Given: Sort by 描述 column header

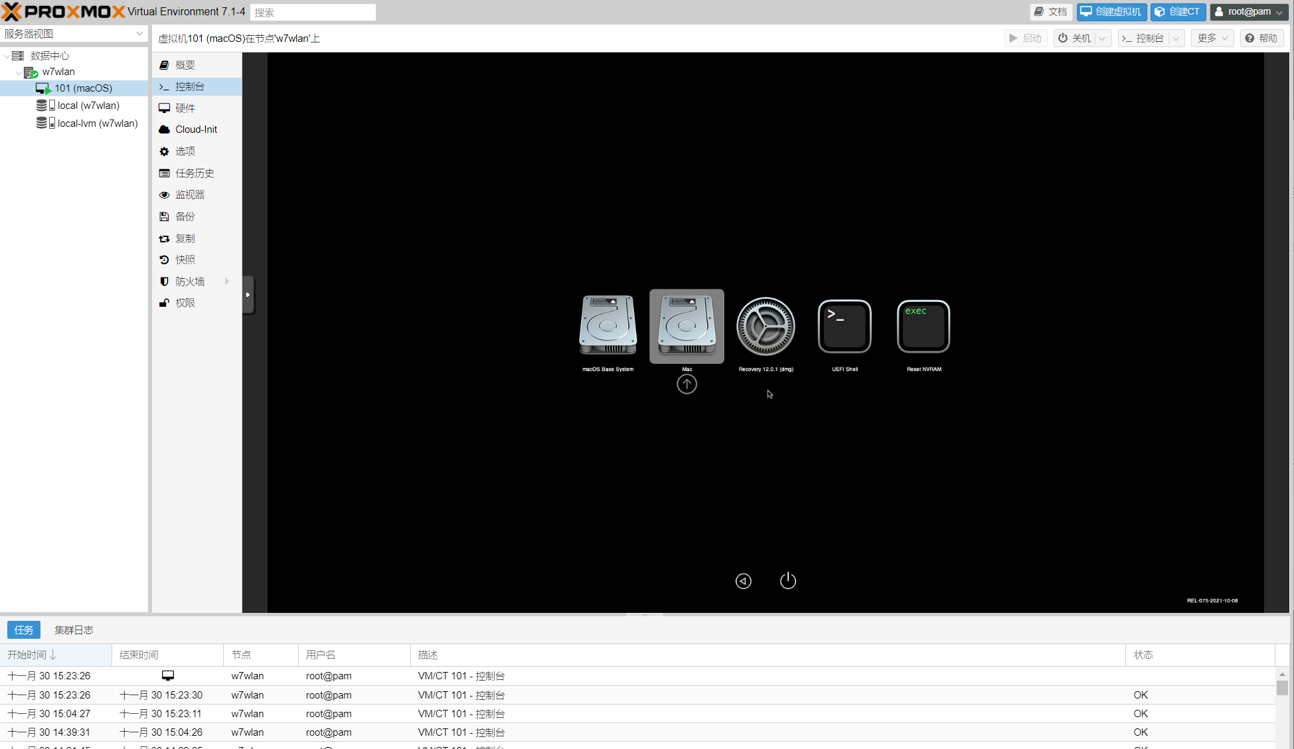Looking at the screenshot, I should (768, 655).
